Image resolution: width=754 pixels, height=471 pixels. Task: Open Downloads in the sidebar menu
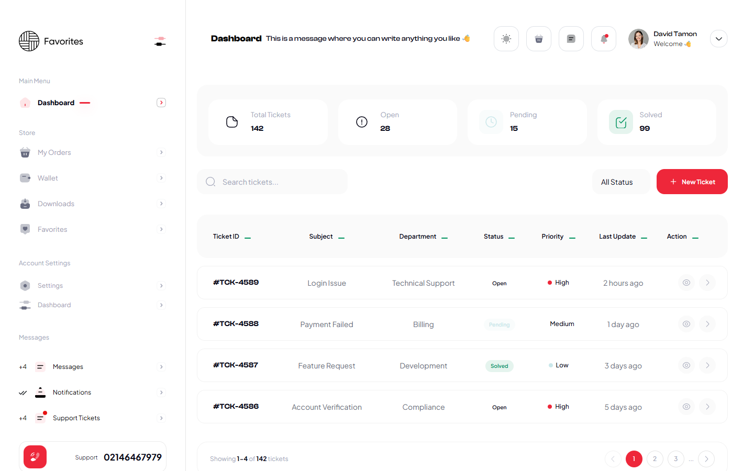pyautogui.click(x=56, y=204)
